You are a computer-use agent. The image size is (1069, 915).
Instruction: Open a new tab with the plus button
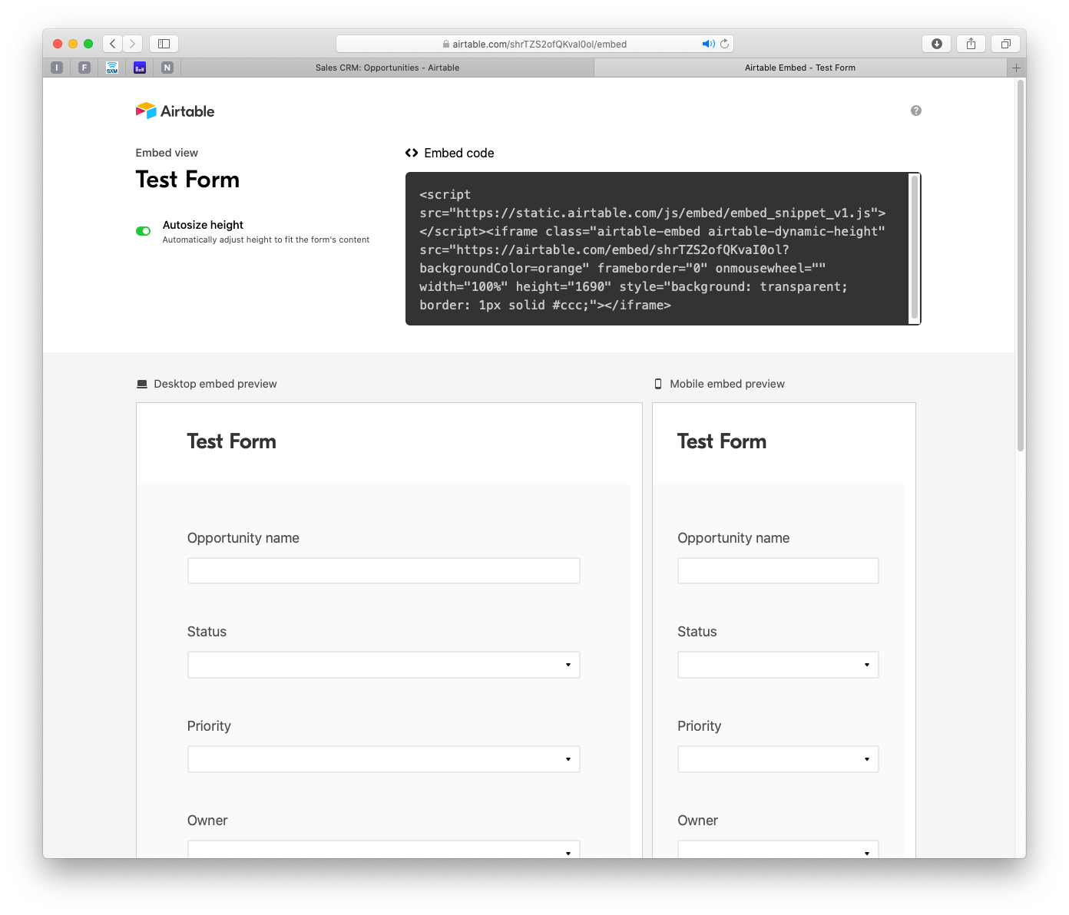coord(1016,68)
